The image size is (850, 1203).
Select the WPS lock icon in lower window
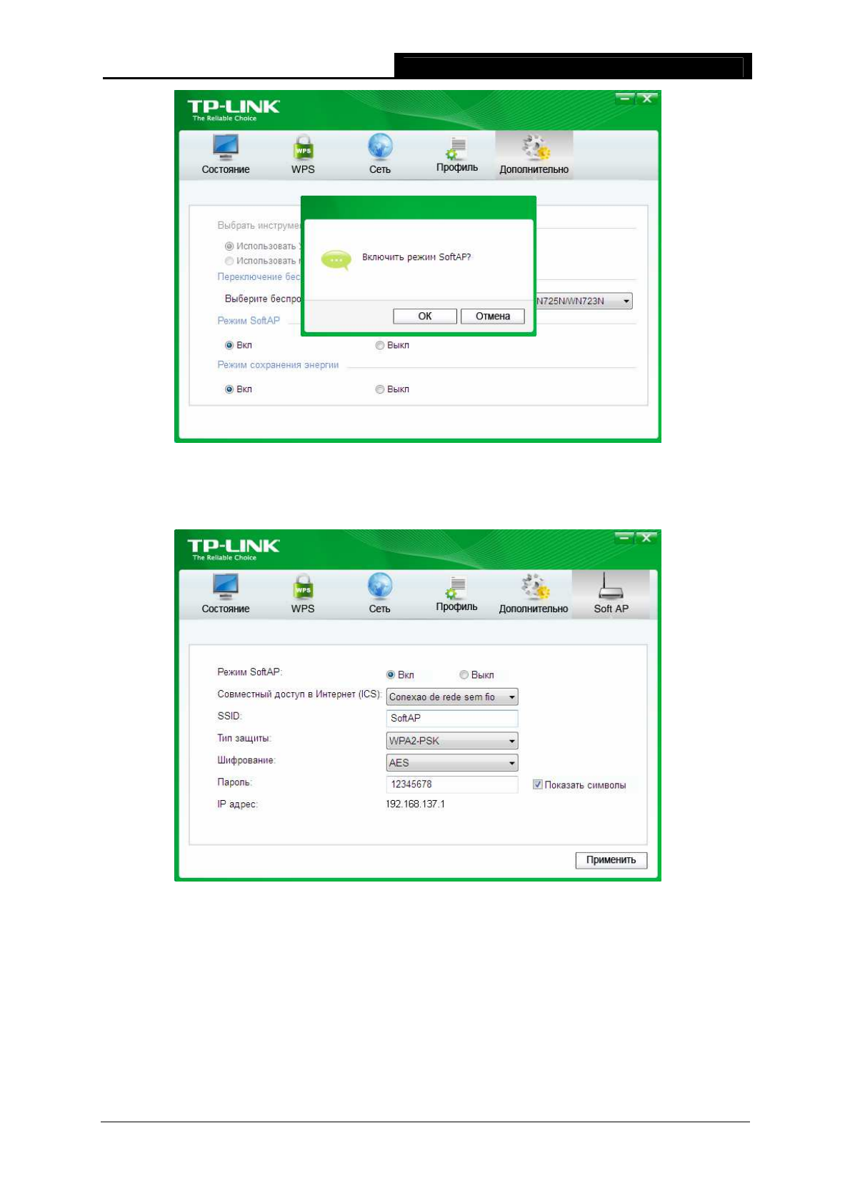coord(303,586)
